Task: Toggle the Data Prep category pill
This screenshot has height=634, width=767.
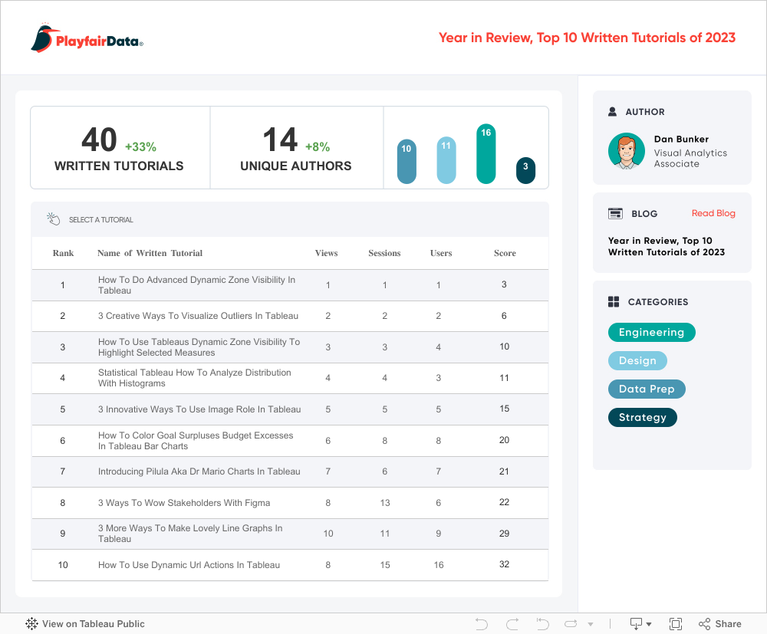Action: pos(646,389)
